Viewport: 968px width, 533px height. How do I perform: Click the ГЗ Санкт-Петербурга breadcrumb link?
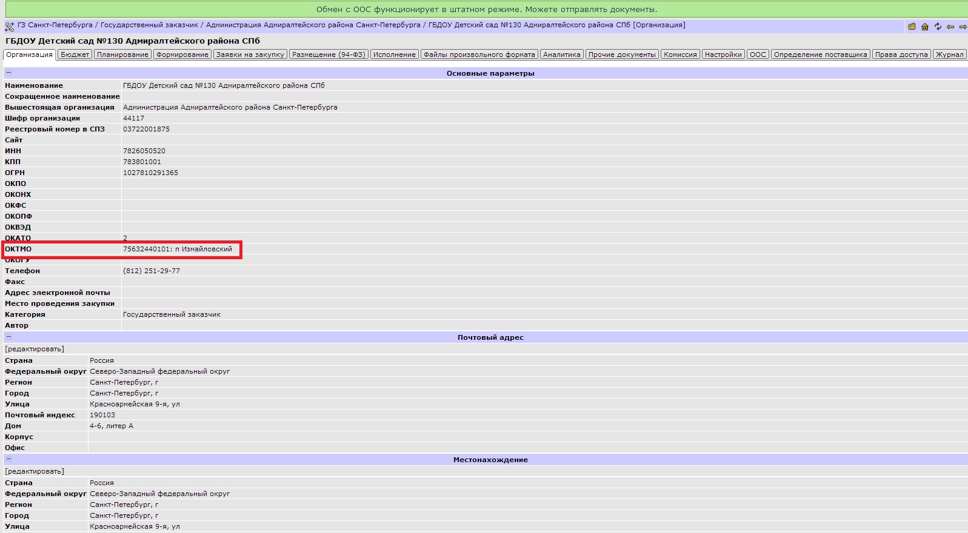point(55,25)
